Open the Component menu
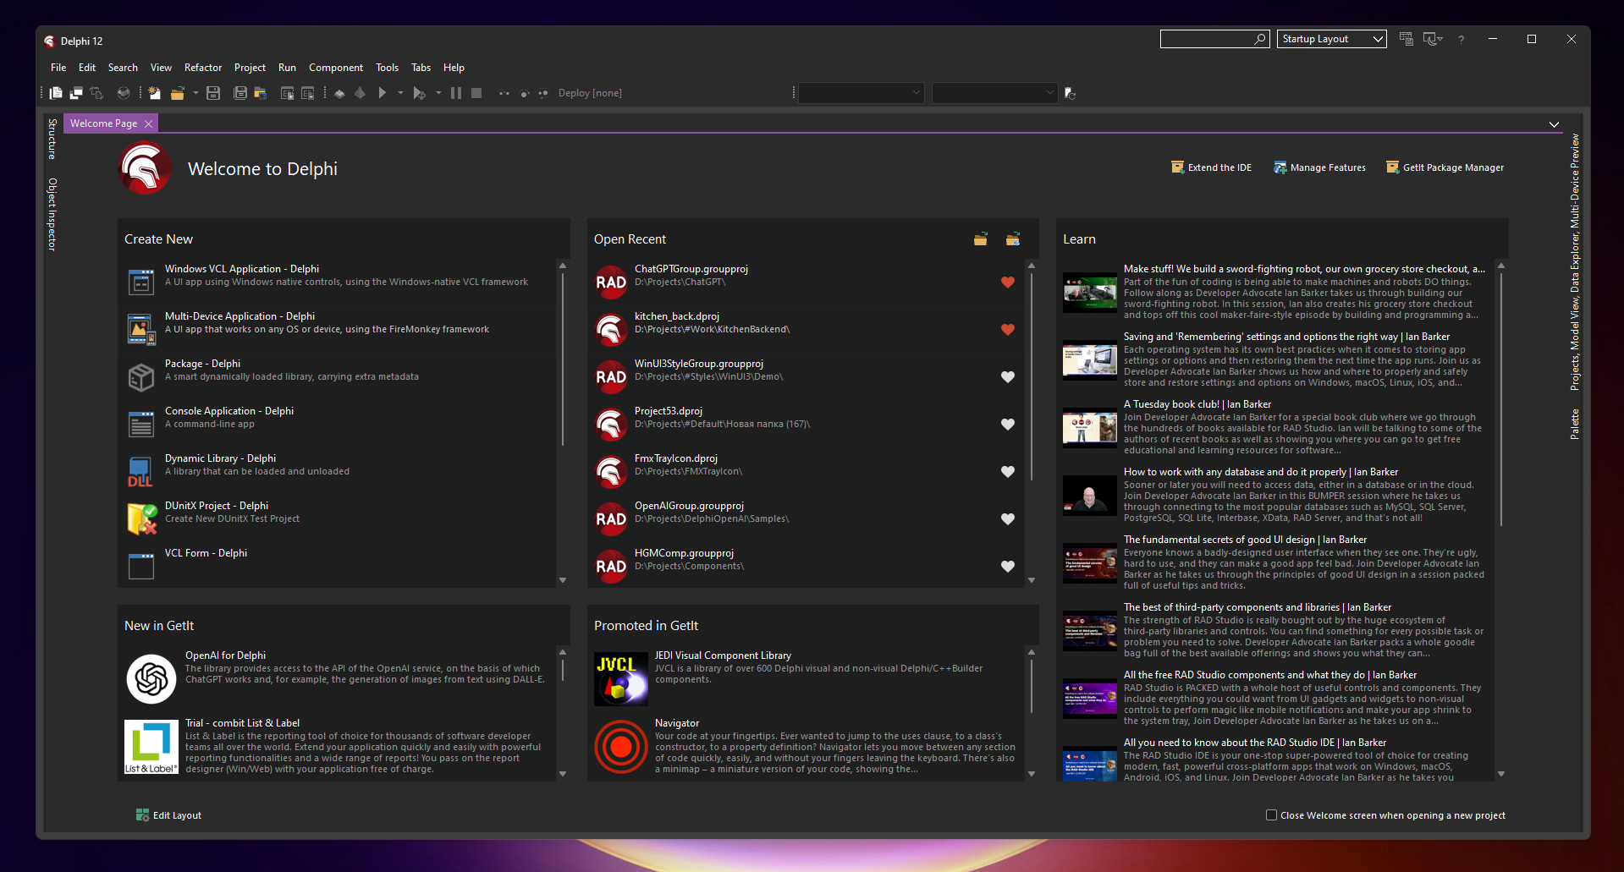Viewport: 1624px width, 872px height. pos(336,68)
